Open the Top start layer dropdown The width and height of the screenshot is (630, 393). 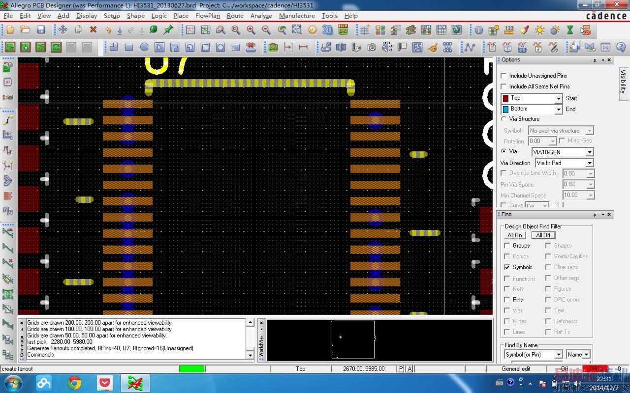[x=558, y=98]
